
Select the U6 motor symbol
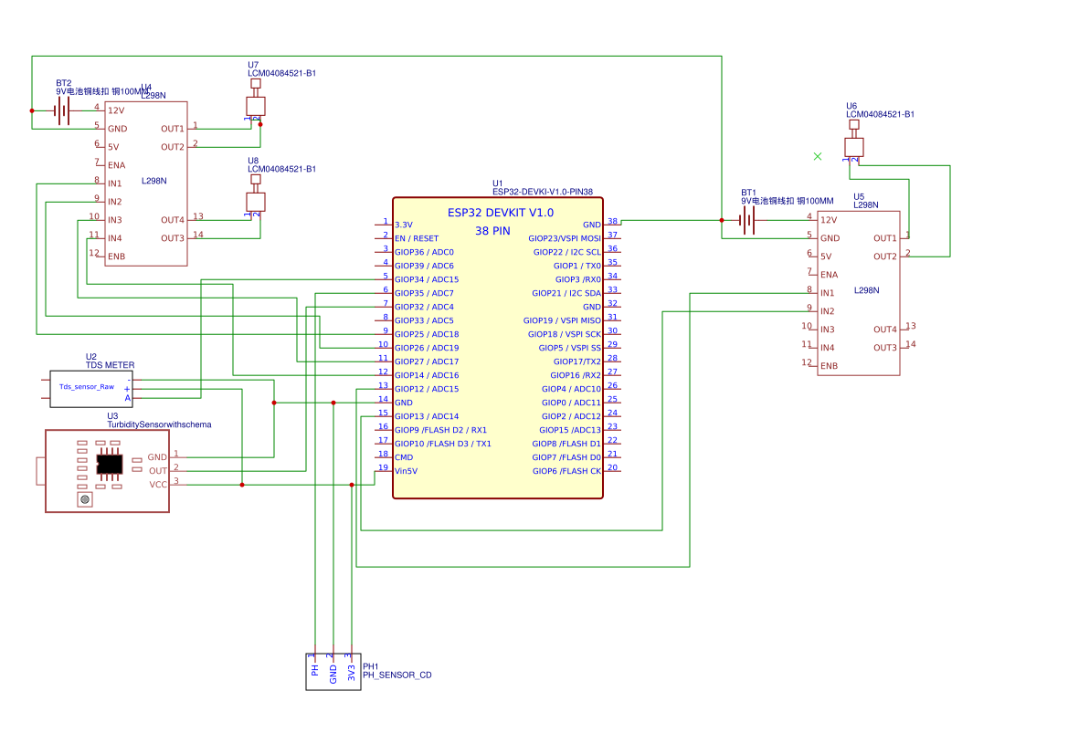click(853, 146)
